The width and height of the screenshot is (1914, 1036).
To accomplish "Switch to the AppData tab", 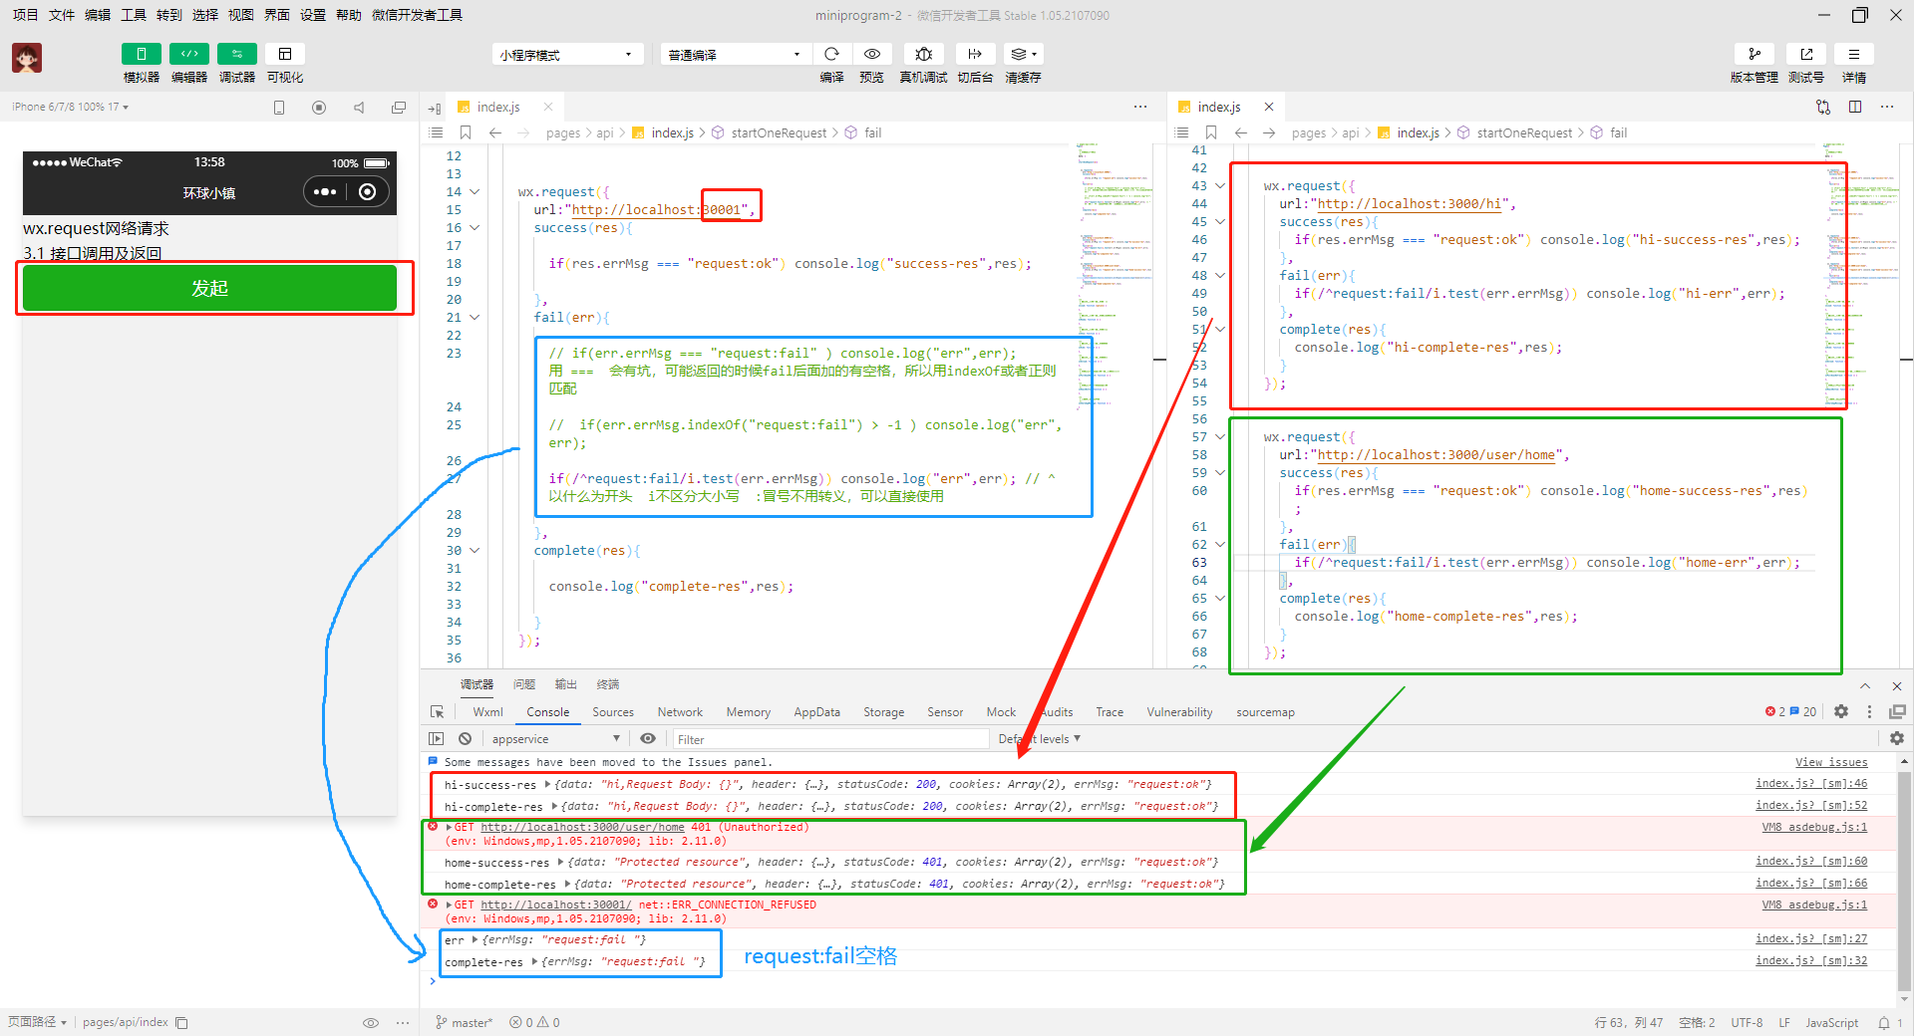I will click(816, 712).
